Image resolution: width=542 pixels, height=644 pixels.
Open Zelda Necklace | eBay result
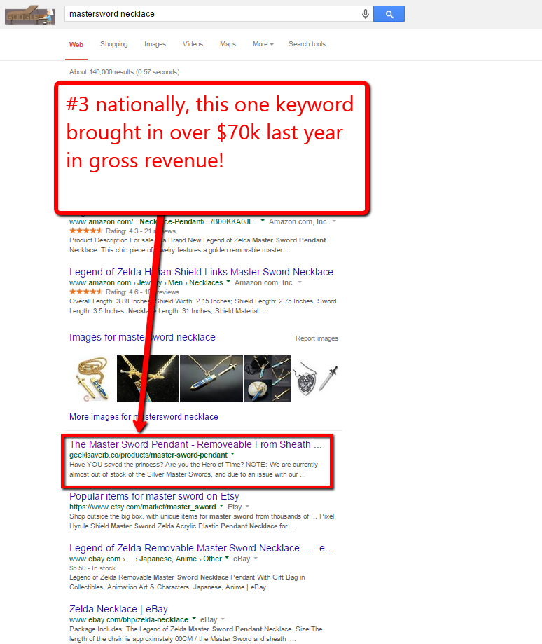118,609
